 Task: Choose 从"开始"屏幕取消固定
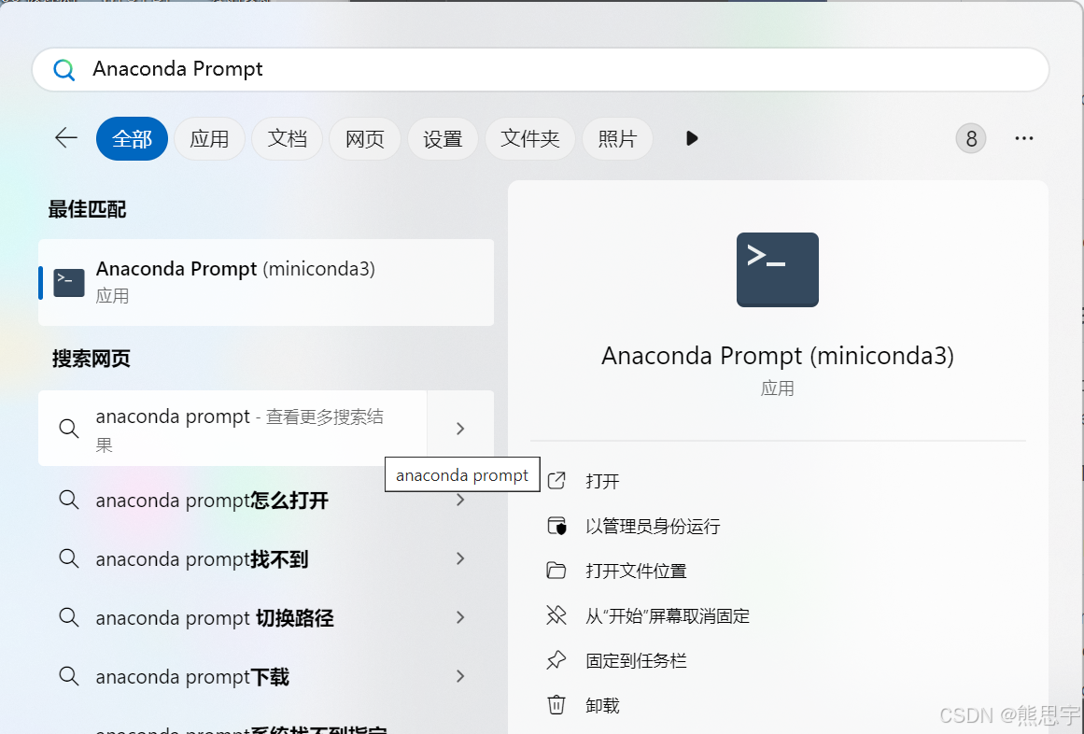668,615
